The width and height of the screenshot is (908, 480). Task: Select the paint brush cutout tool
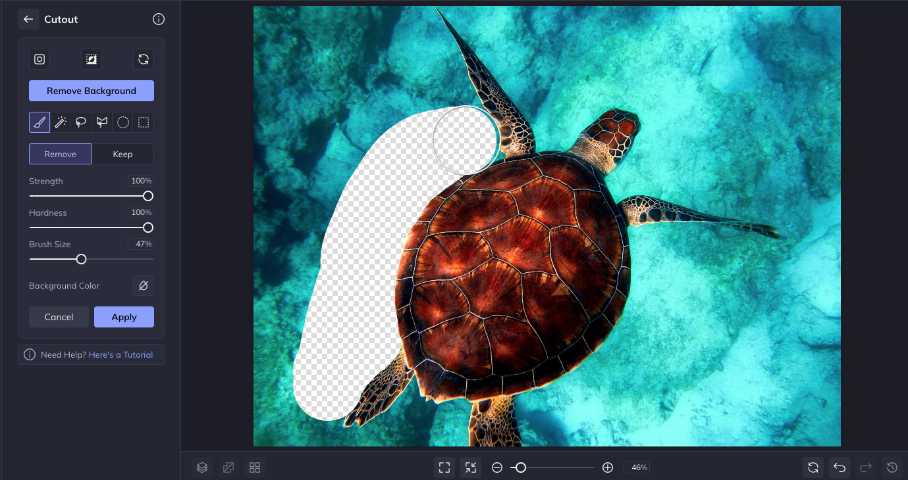point(40,122)
